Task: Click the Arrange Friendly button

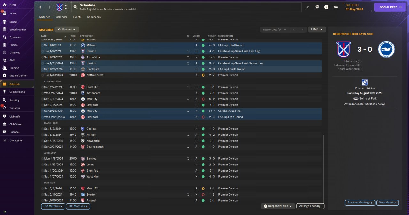Action: 310,206
